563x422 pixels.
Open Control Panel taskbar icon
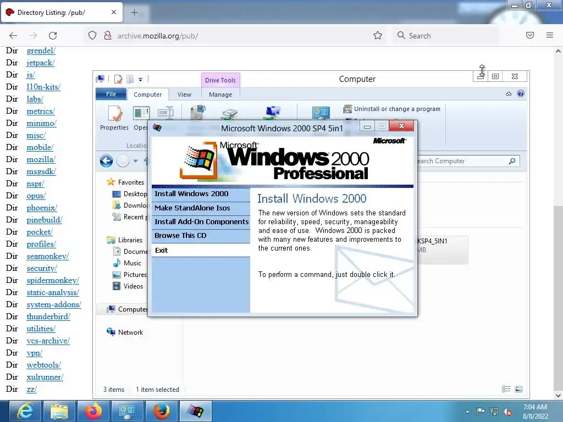128,411
